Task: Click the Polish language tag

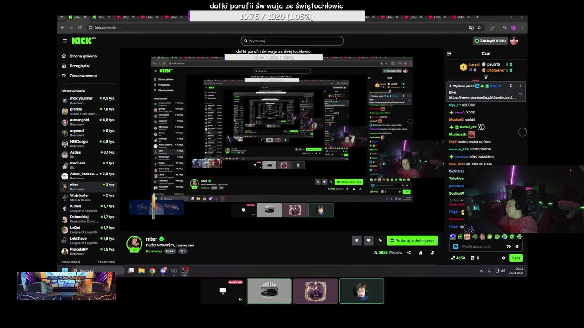Action: click(170, 251)
